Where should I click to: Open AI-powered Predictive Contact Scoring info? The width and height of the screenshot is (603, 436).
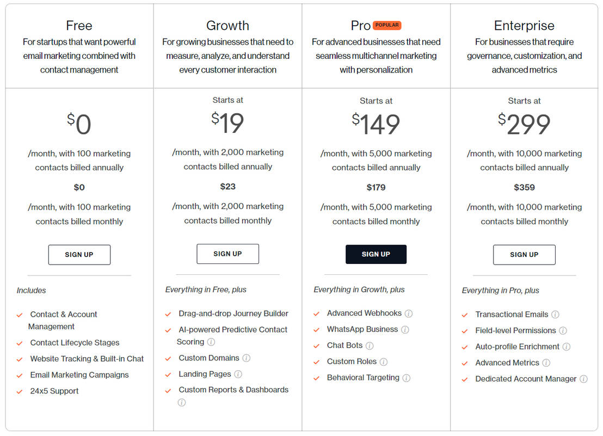tap(211, 342)
